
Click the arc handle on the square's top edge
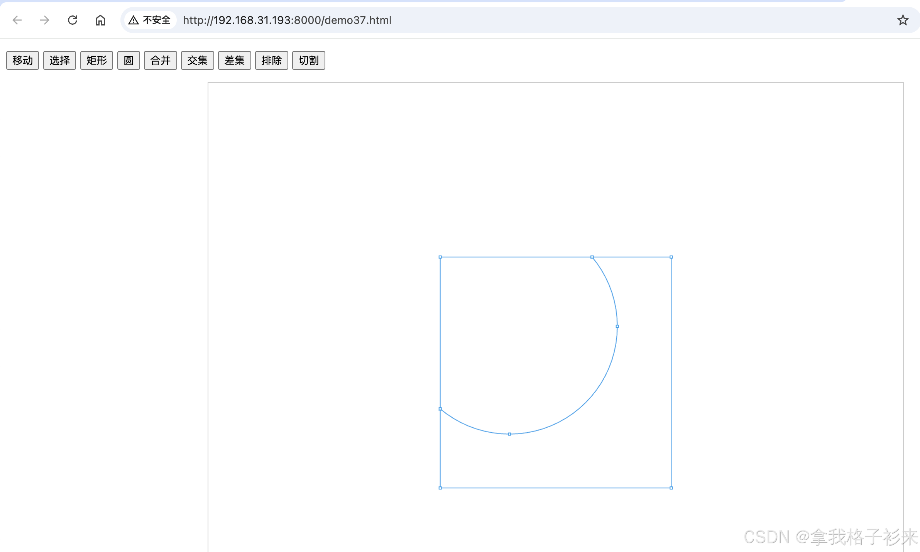tap(592, 257)
